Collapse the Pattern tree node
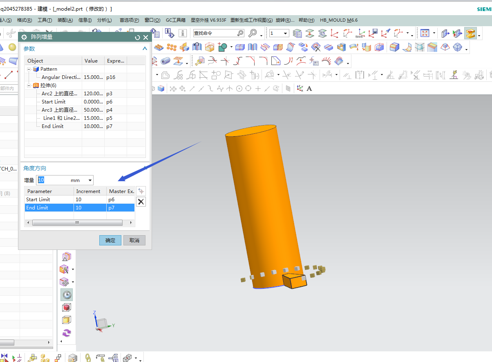 pos(29,69)
